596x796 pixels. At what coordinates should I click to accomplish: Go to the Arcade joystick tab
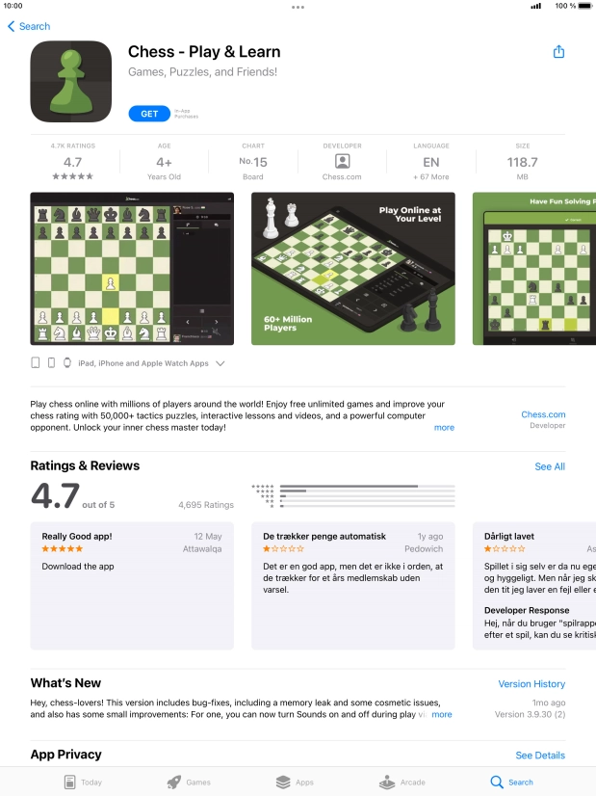point(402,782)
